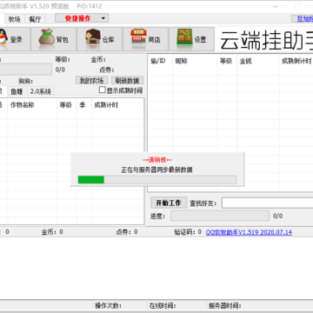Image resolution: width=313 pixels, height=313 pixels.
Task: Click the 在线时间 status bar entry
Action: [163, 306]
